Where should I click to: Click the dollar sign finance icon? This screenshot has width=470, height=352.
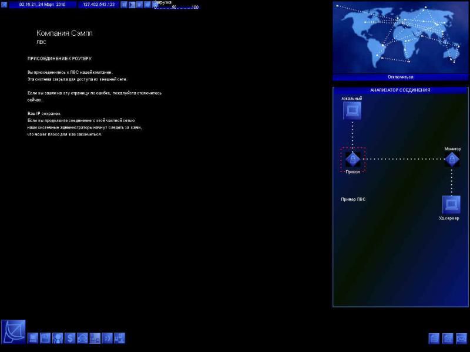point(70,338)
